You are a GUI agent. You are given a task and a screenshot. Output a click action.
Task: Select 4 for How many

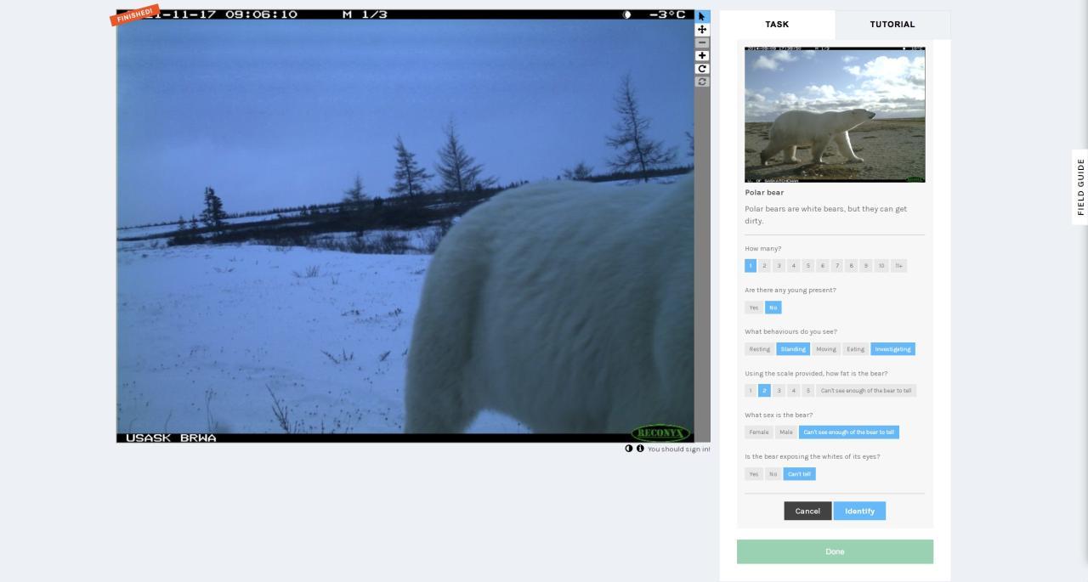point(793,266)
